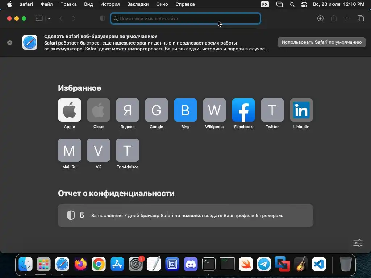Image resolution: width=371 pixels, height=278 pixels.
Task: Expand the tab group dropdown arrow
Action: 49,18
